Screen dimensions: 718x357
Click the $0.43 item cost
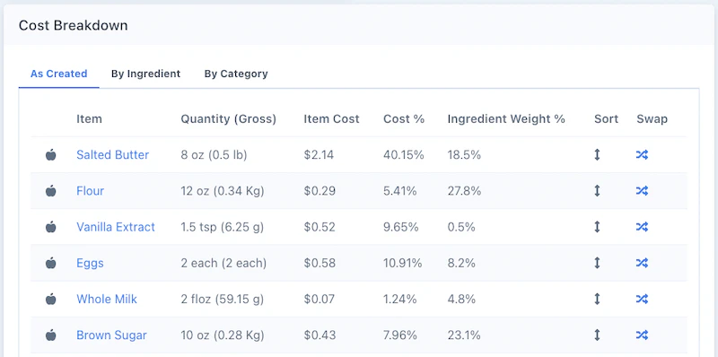(320, 335)
